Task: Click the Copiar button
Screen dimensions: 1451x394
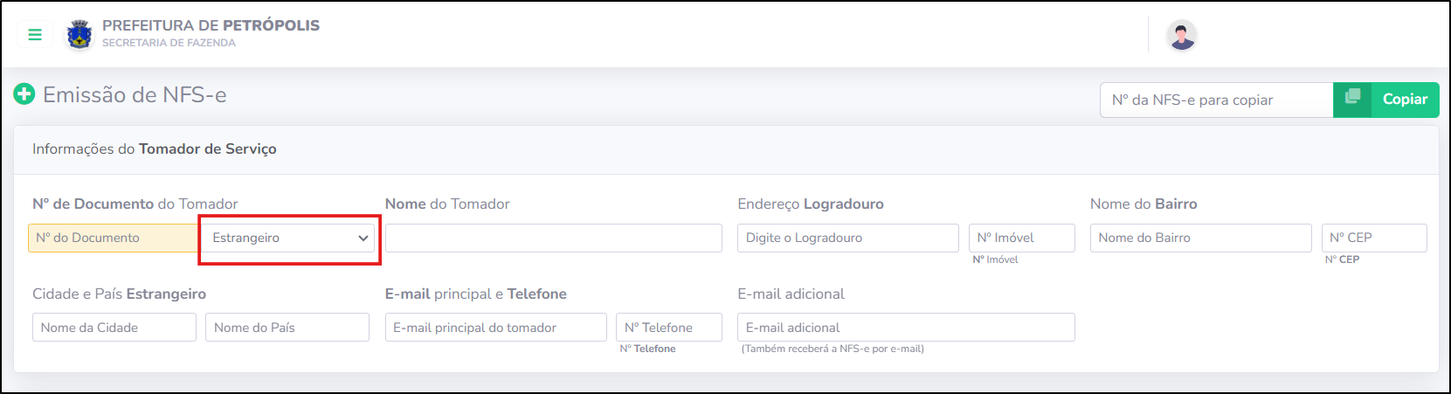Action: point(1385,100)
